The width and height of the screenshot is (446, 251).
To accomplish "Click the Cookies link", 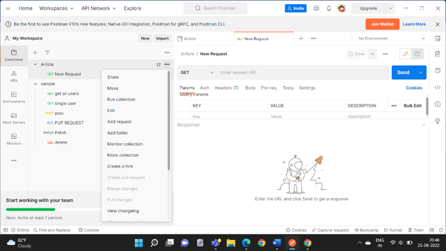I will 414,88.
